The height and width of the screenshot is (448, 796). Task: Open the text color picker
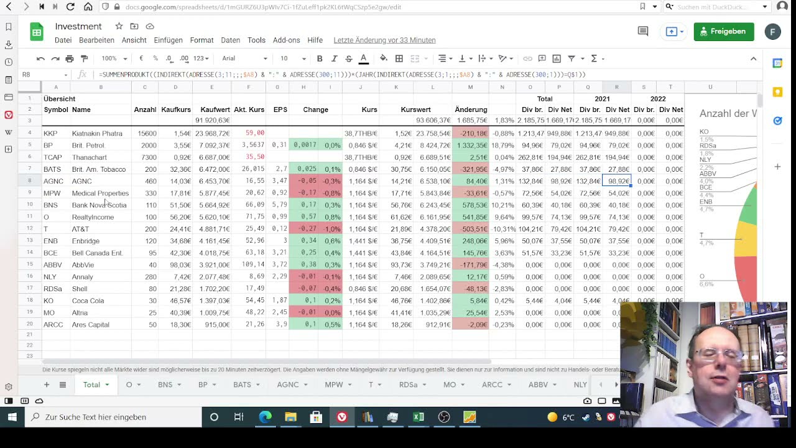(364, 58)
